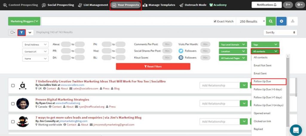Click the 7 Unbelievably Creative Twitter title

tap(100, 82)
